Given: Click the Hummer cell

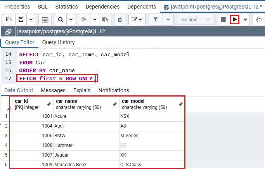Looking at the screenshot, I should (x=87, y=145).
